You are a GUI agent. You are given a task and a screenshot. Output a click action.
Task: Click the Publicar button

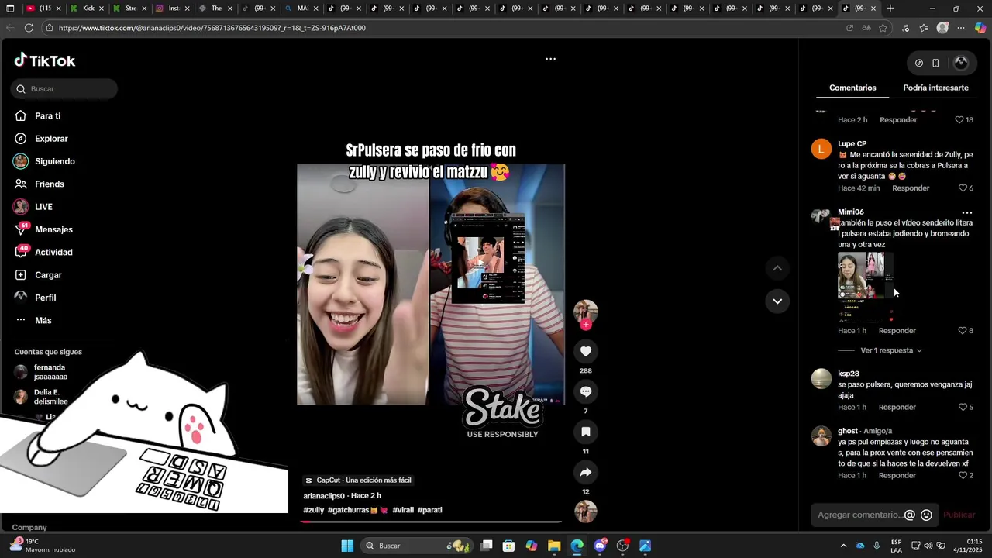(x=959, y=515)
